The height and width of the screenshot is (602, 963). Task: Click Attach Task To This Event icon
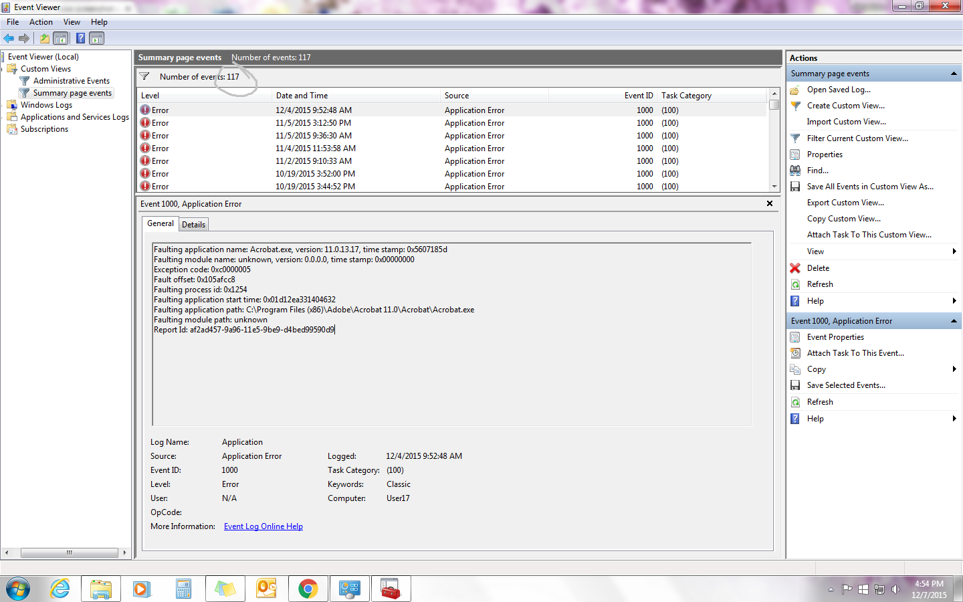click(795, 353)
